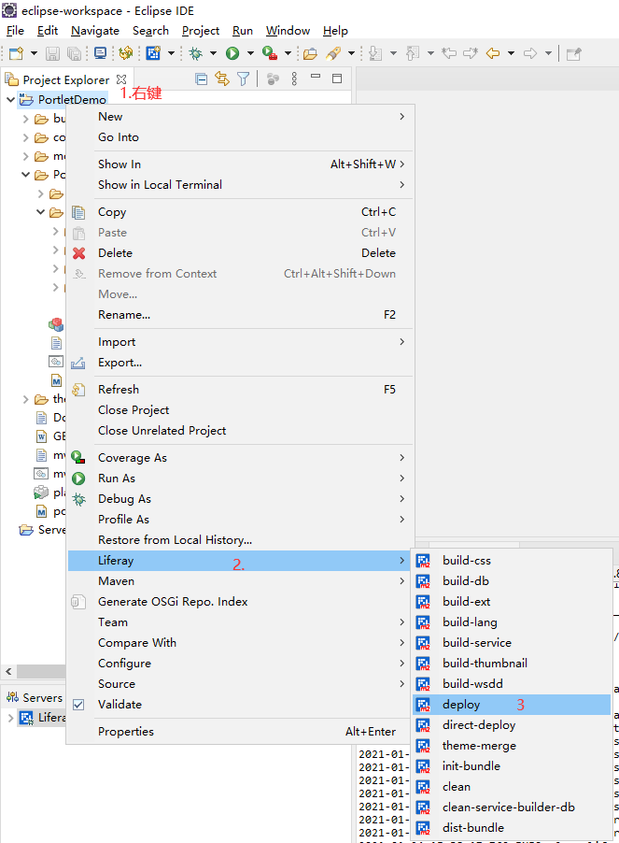Maximize the Project Explorer view
The height and width of the screenshot is (843, 619).
(337, 79)
